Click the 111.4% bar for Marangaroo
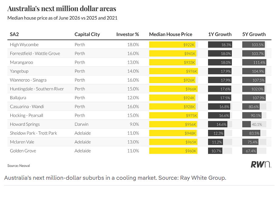This screenshot has width=277, height=197. click(x=254, y=62)
